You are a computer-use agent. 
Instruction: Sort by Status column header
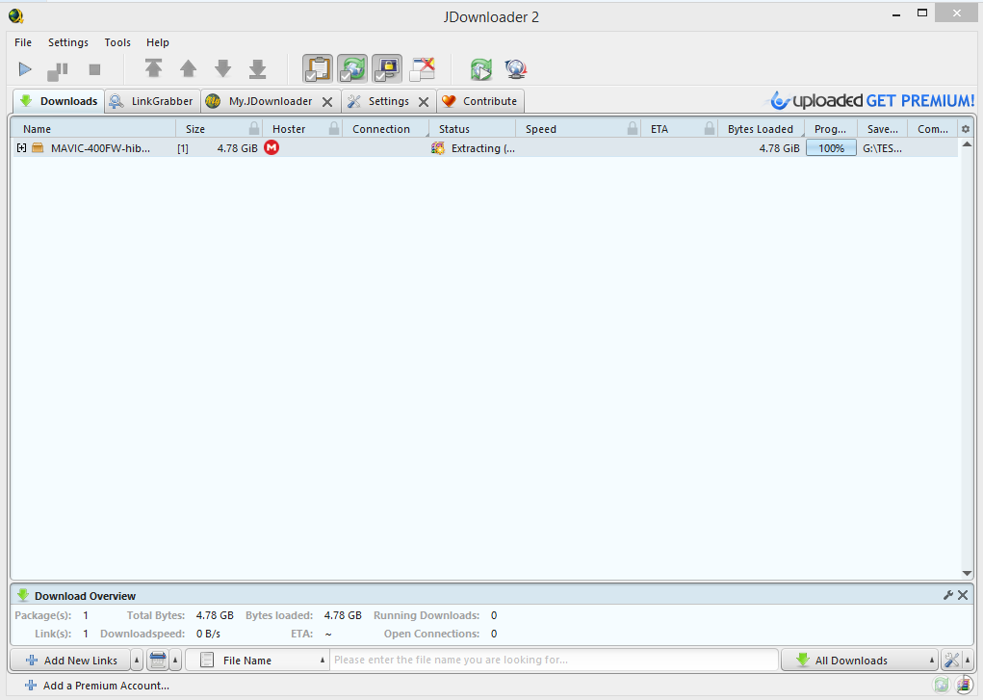[453, 129]
